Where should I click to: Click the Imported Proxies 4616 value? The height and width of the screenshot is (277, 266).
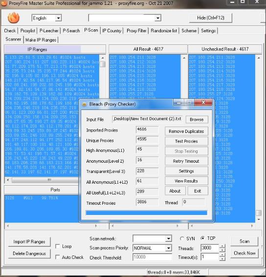point(147,129)
